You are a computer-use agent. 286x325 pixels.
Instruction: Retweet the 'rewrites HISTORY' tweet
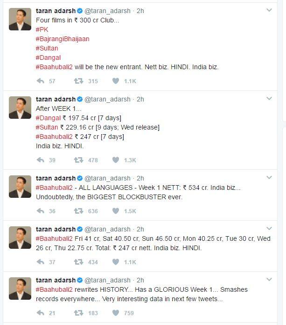(79, 313)
